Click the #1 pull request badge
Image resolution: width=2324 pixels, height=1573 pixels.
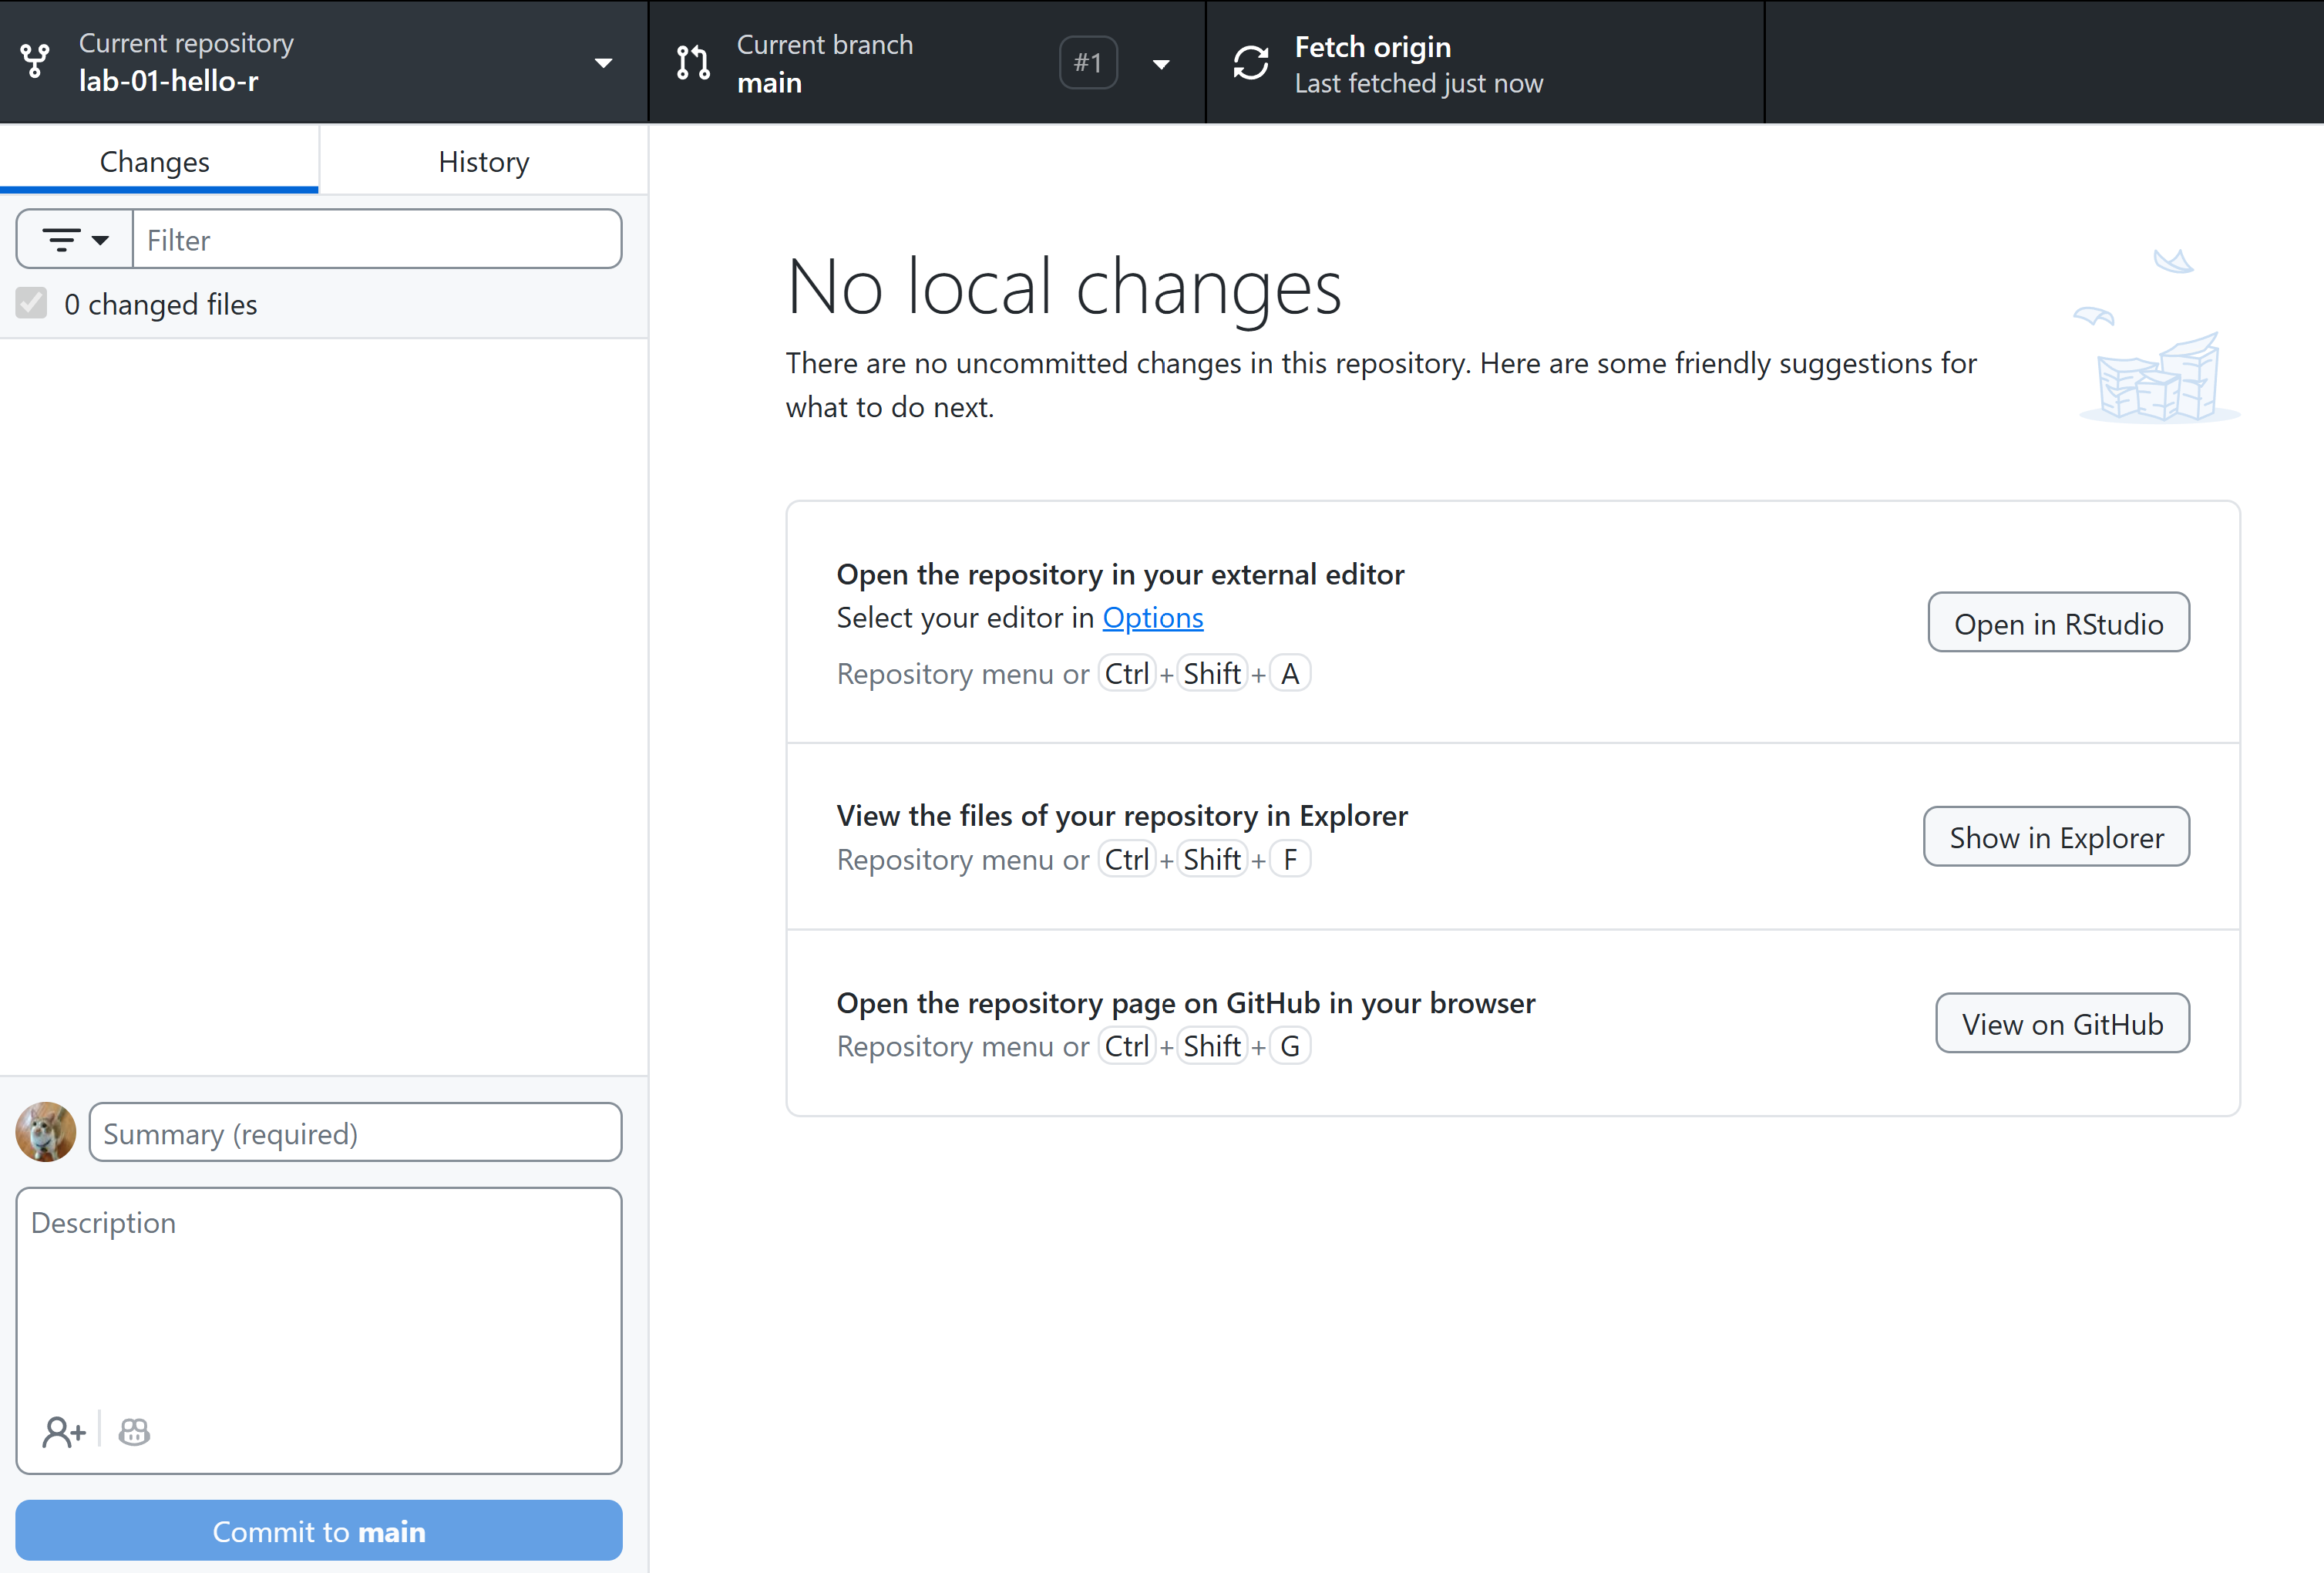(1088, 63)
